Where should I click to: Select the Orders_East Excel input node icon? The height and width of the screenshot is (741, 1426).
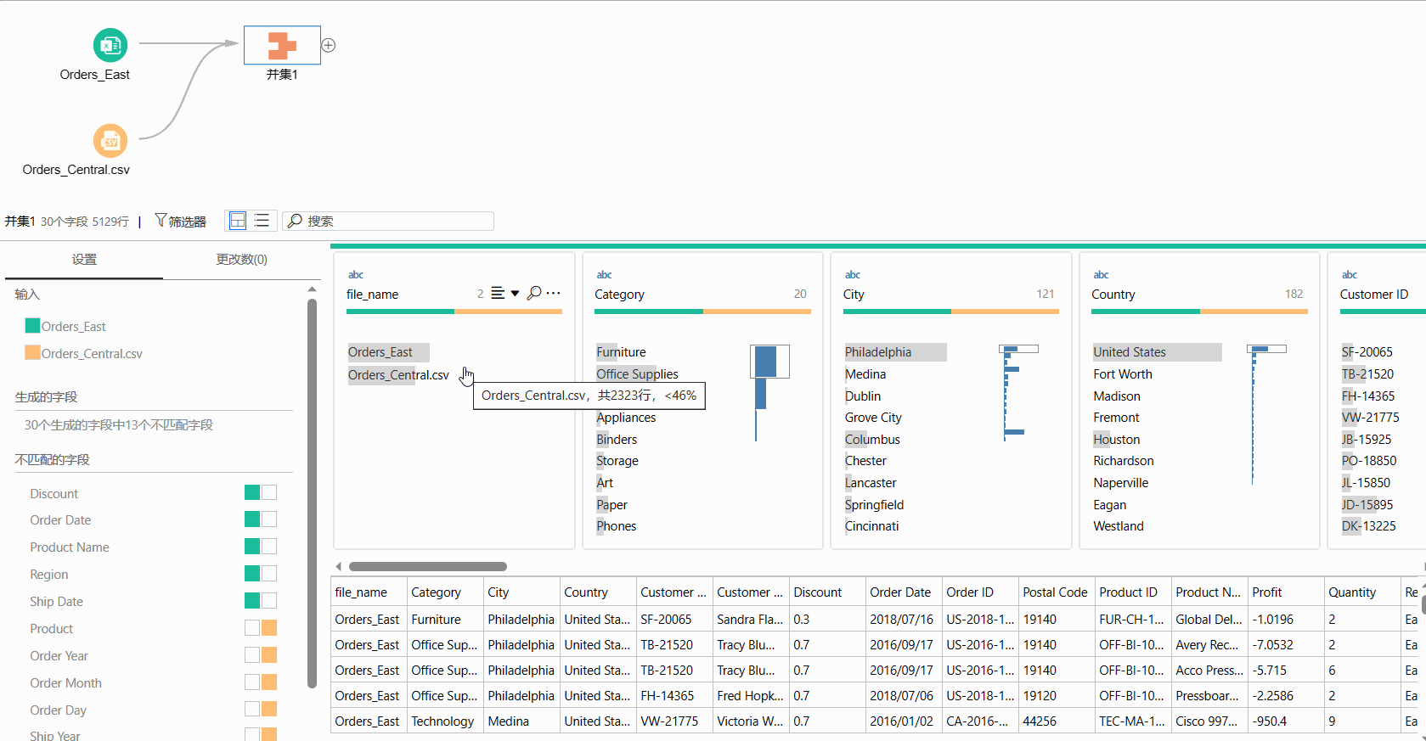click(110, 46)
